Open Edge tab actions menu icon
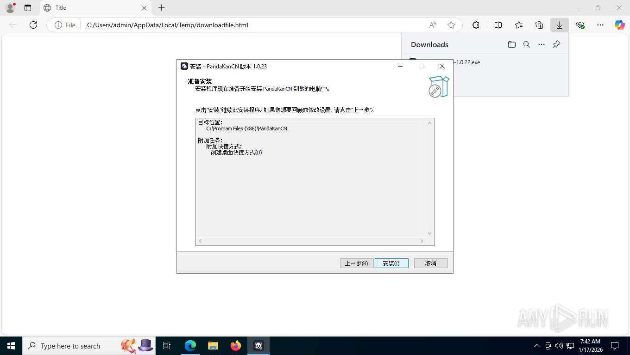630x355 pixels. (28, 8)
